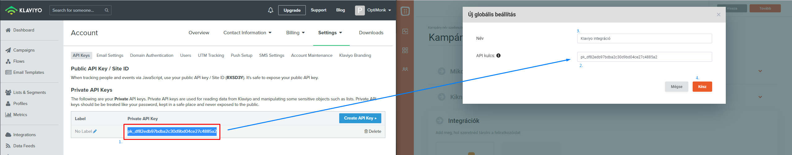The height and width of the screenshot is (155, 792).
Task: Click the Upgrade button
Action: pos(292,10)
